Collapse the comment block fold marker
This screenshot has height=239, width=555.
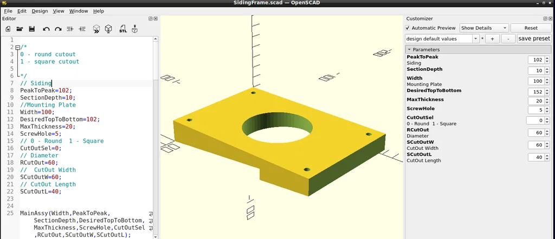click(17, 47)
